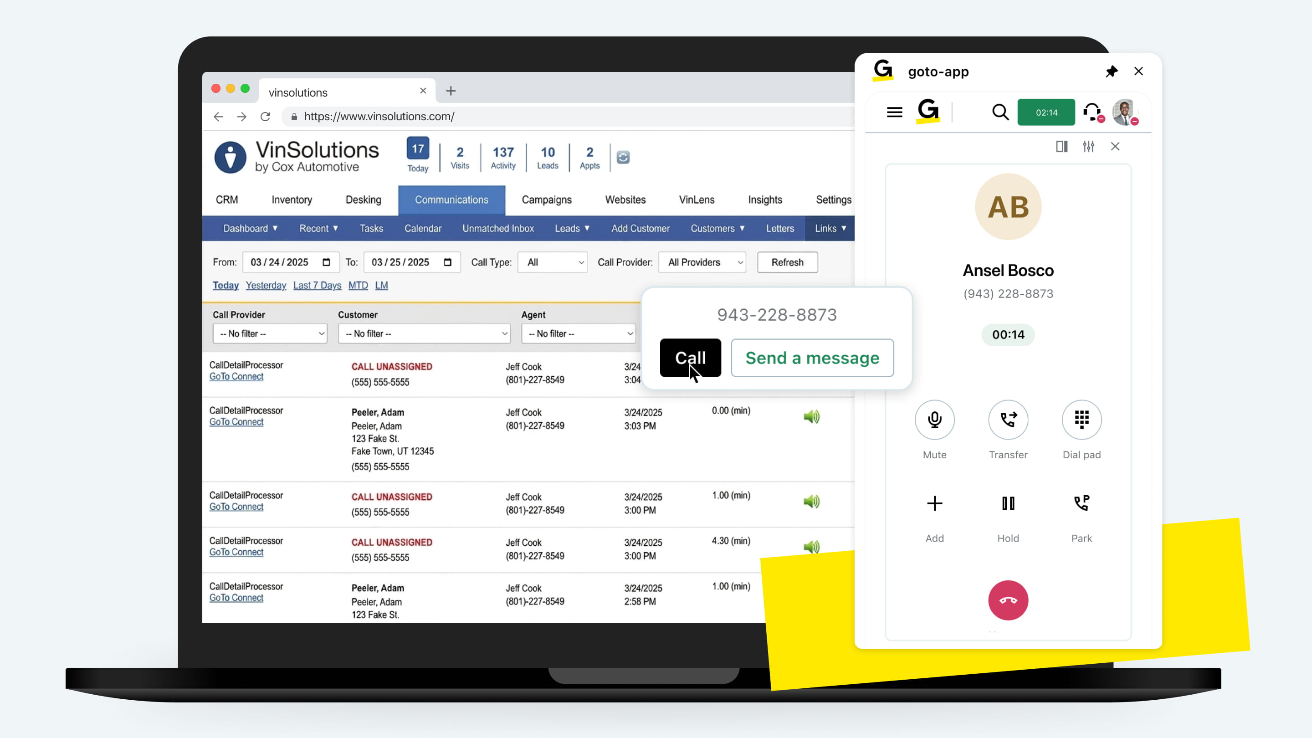The height and width of the screenshot is (738, 1312).
Task: Open the To date calendar picker
Action: (x=448, y=262)
